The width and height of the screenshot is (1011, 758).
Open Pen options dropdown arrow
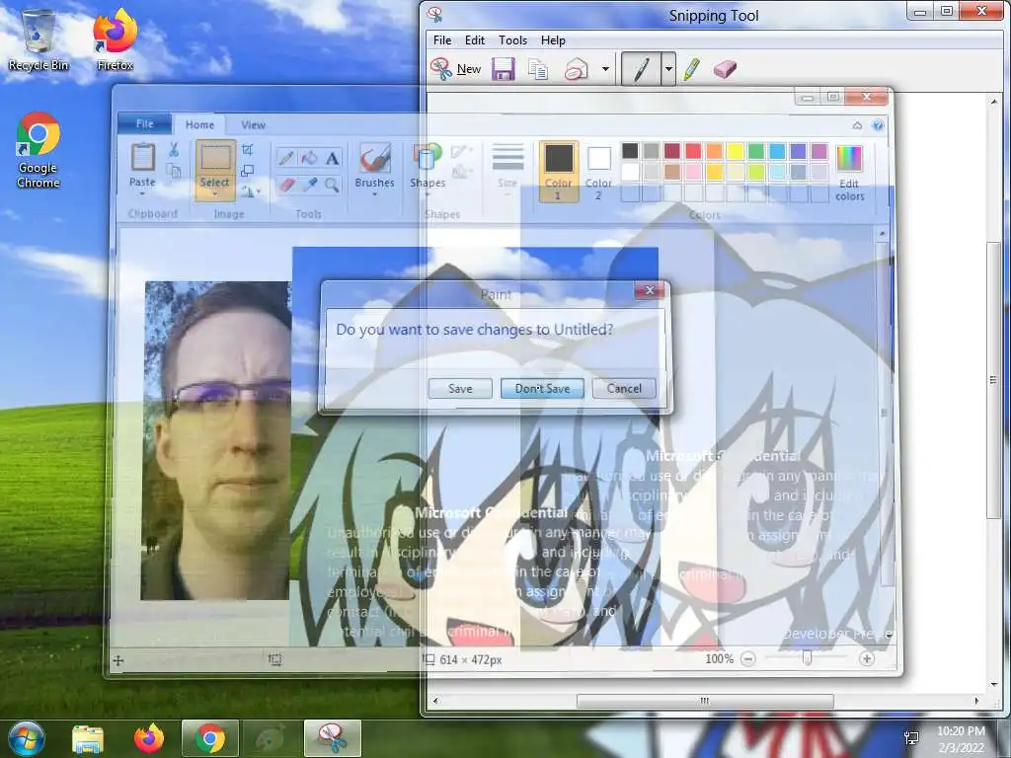(x=668, y=69)
